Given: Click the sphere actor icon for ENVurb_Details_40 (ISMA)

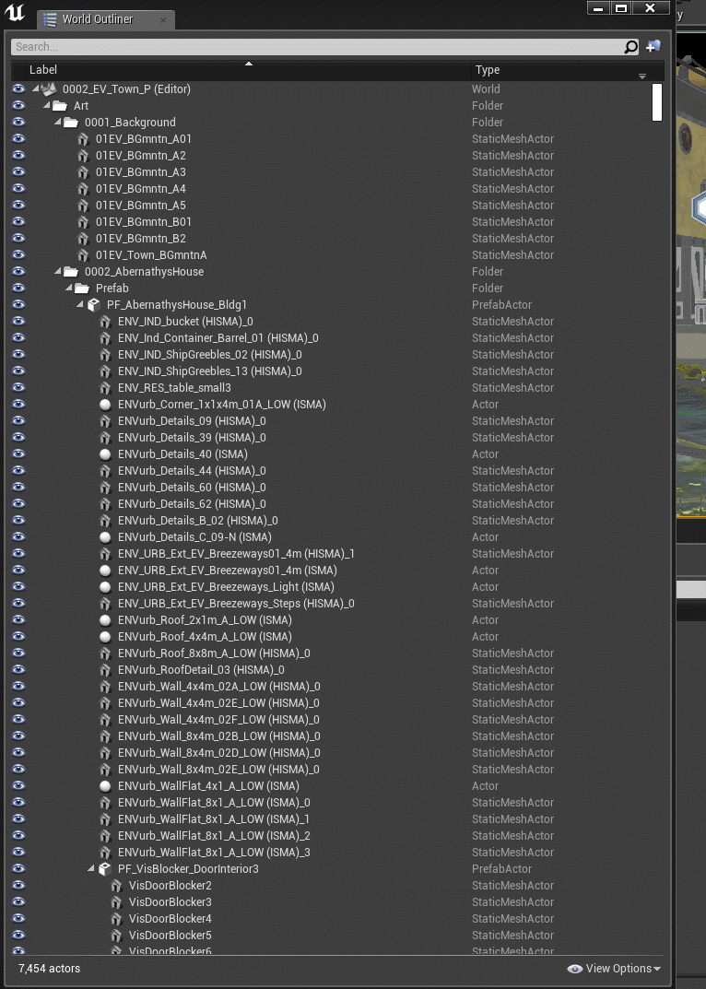Looking at the screenshot, I should [x=105, y=454].
